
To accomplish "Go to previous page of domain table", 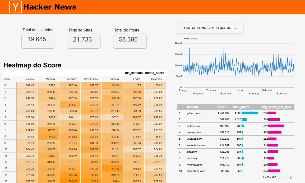I will 283,177.
